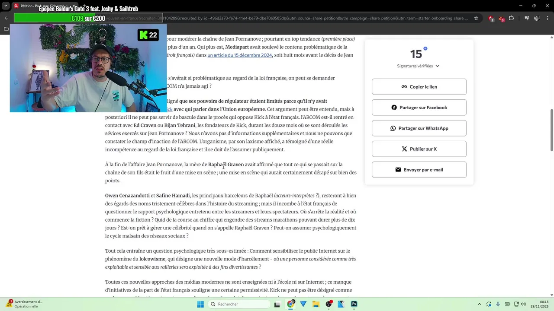The image size is (554, 311).
Task: Expand the Signatures vérifiées dropdown
Action: pos(418,66)
